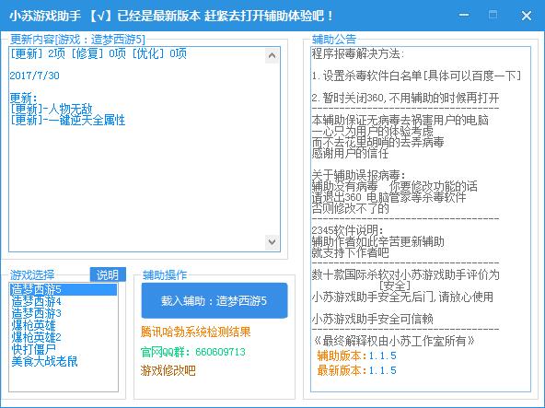545x408 pixels.
Task: Click the disabled maximize window icon
Action: [493, 15]
